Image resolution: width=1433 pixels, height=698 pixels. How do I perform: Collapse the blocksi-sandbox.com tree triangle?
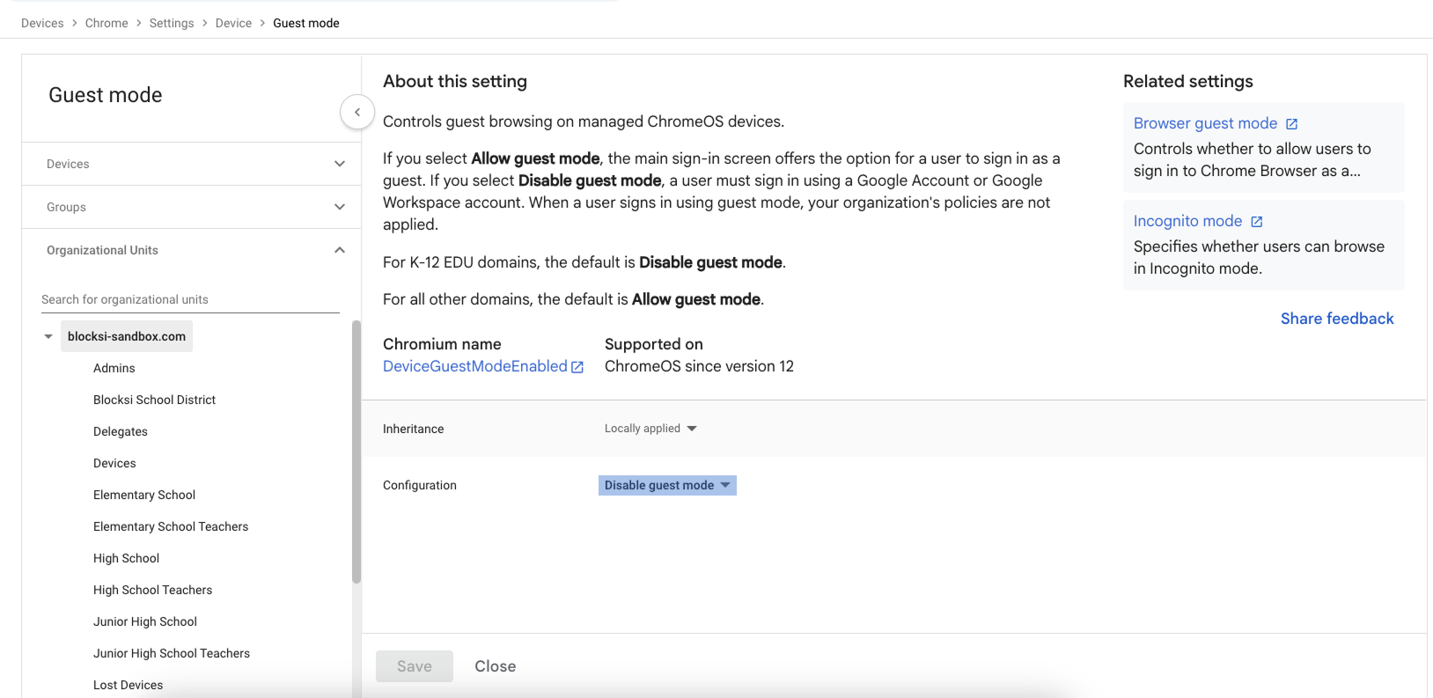[x=48, y=336]
